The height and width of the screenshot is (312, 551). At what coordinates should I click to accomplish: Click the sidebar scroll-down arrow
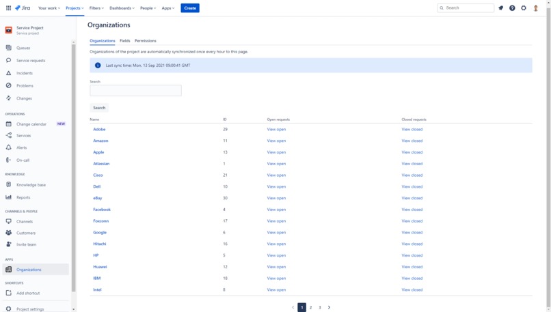coord(73,309)
